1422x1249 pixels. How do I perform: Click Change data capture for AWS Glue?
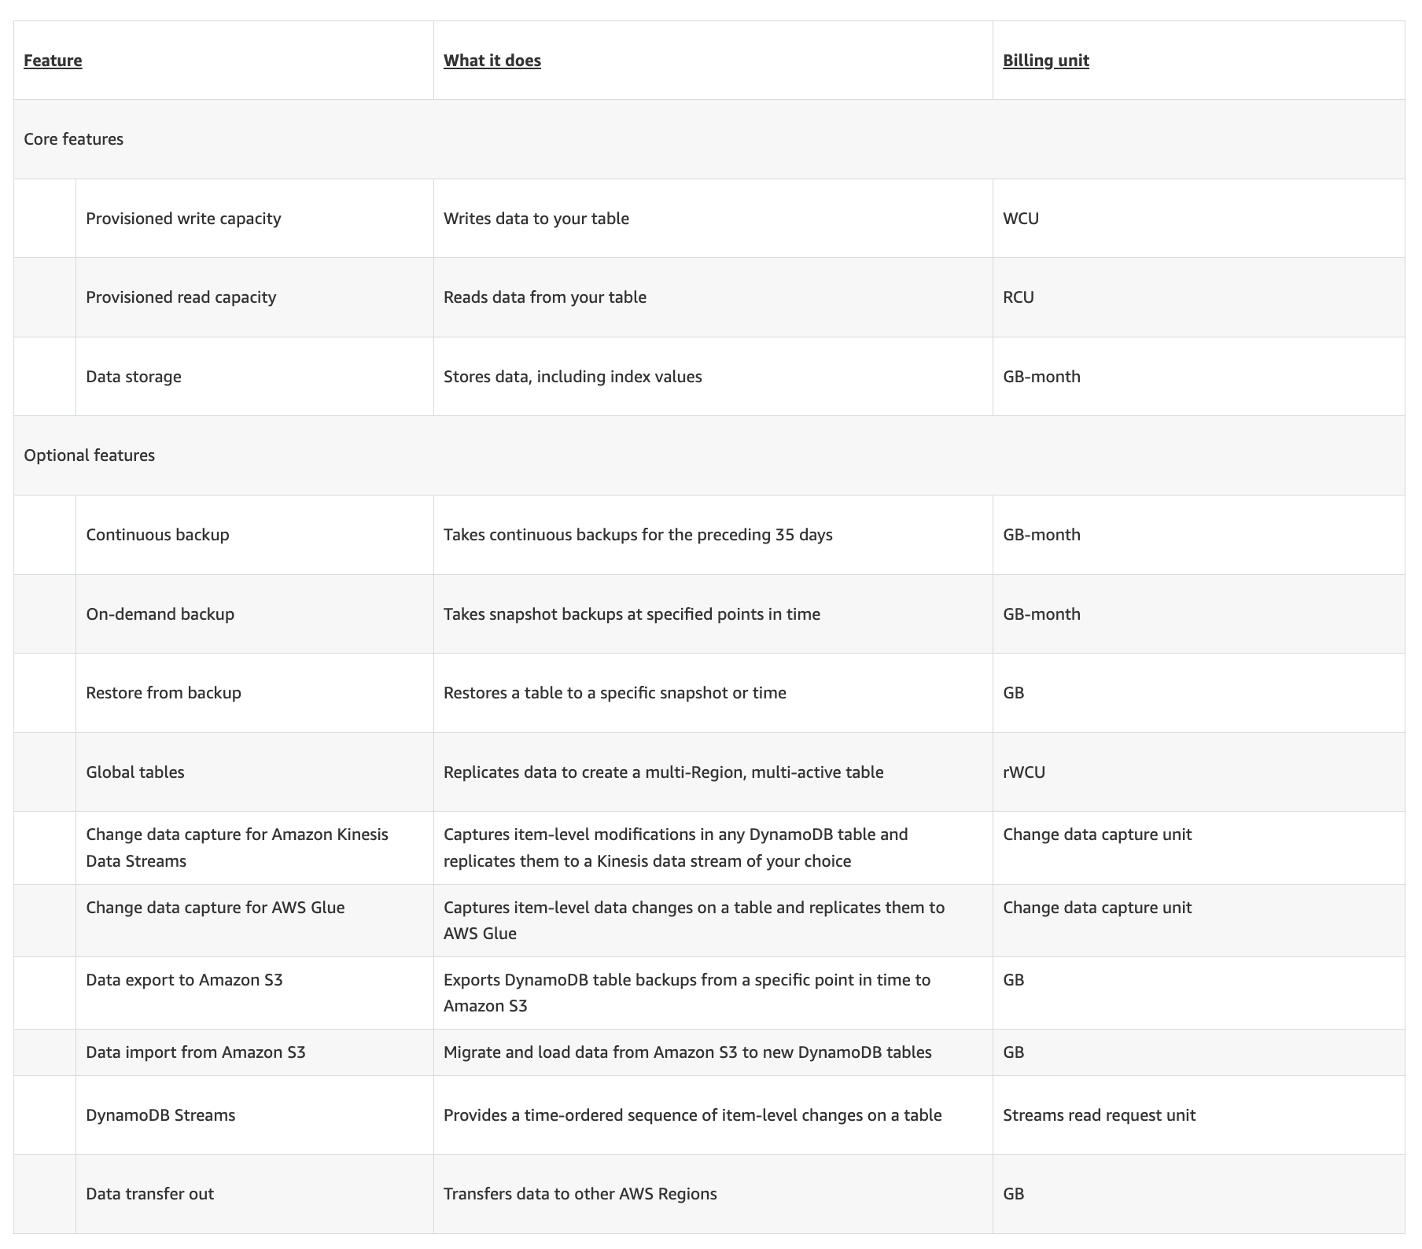pos(215,908)
